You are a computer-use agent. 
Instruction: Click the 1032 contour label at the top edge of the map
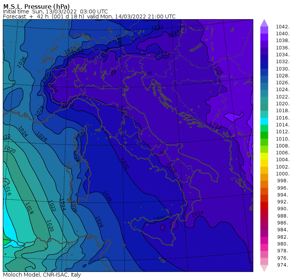click(157, 27)
